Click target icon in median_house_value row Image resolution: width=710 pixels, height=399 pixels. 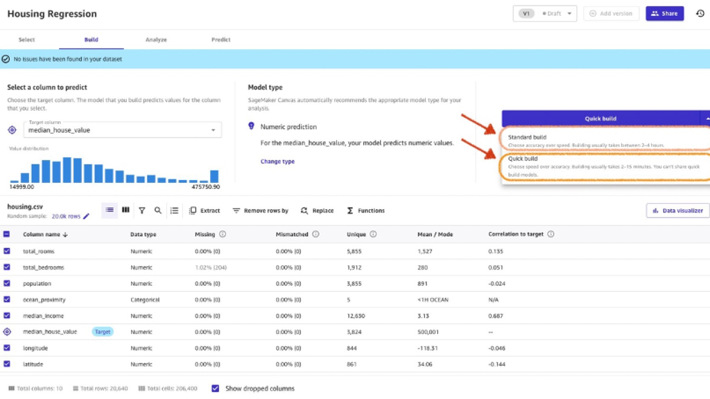[x=7, y=332]
